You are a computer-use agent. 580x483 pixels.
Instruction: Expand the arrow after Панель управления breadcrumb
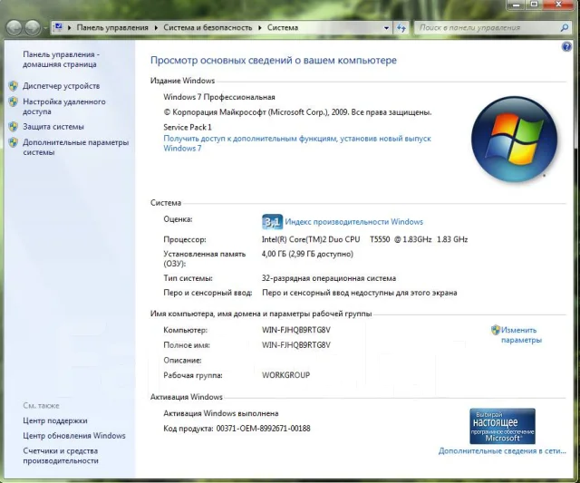[x=156, y=28]
